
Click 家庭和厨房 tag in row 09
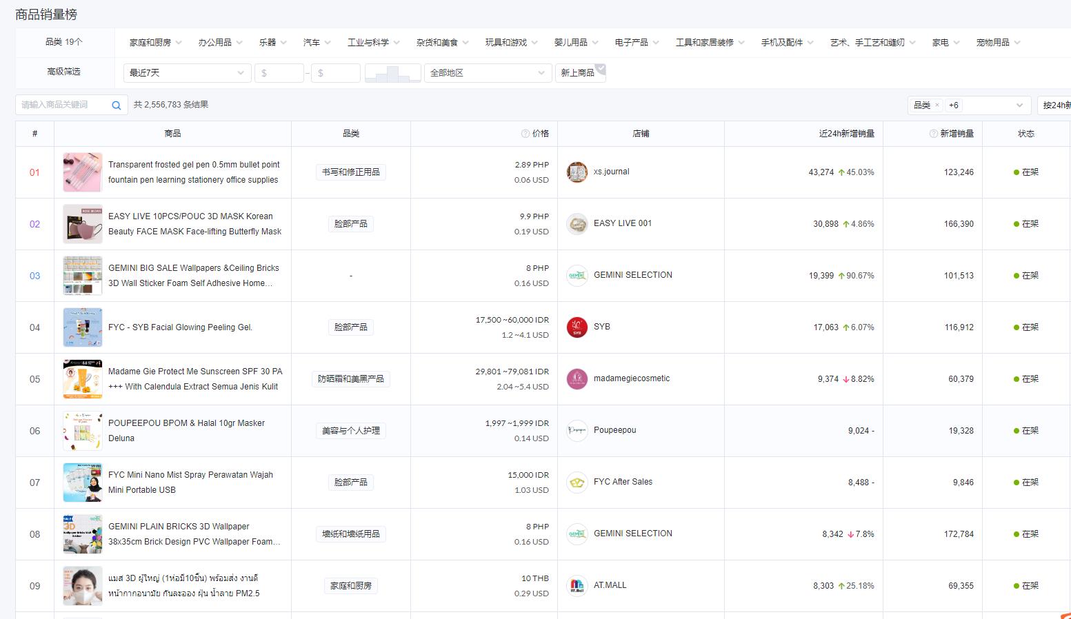[351, 586]
